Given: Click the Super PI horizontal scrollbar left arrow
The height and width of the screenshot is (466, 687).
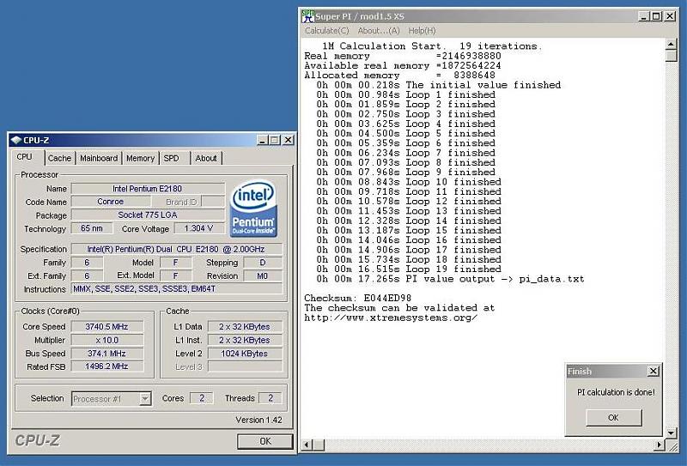Looking at the screenshot, I should coord(307,445).
